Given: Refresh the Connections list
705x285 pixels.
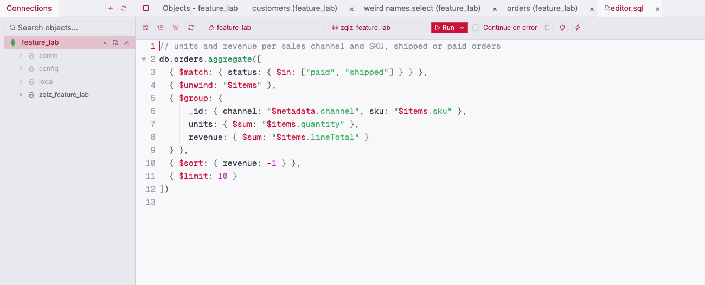Looking at the screenshot, I should (x=124, y=8).
